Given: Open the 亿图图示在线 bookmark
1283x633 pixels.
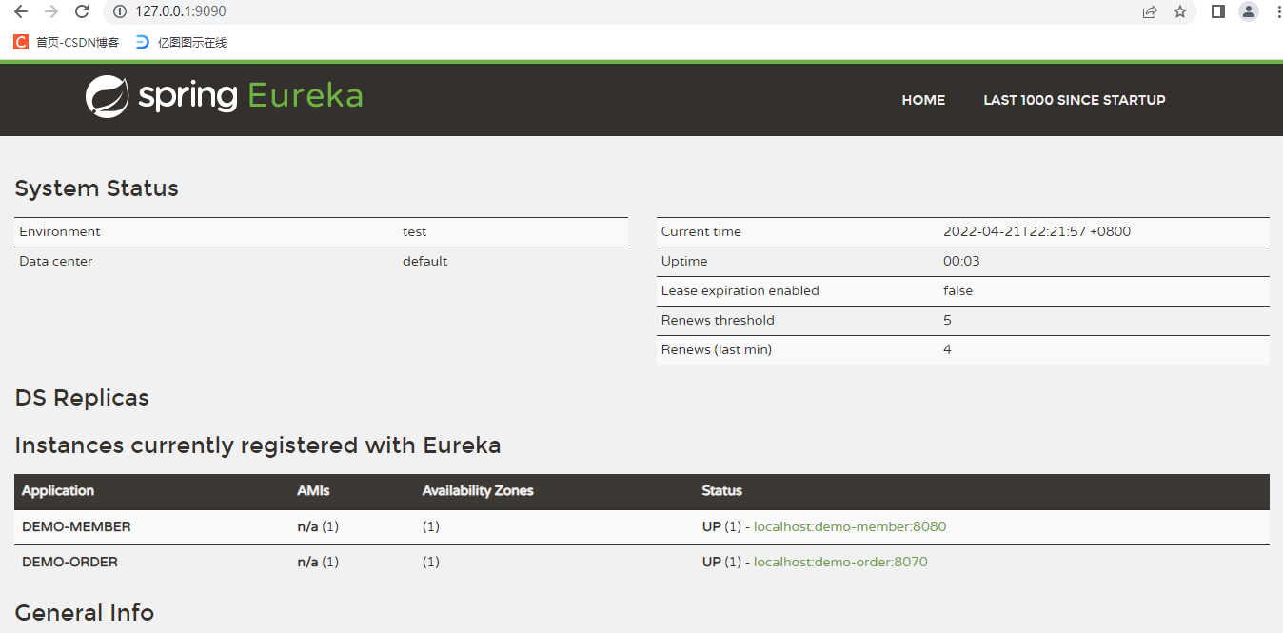Looking at the screenshot, I should click(x=181, y=42).
